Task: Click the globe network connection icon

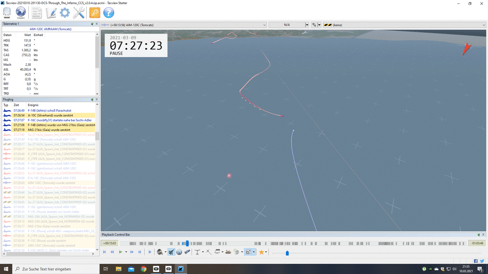Action: point(21,13)
